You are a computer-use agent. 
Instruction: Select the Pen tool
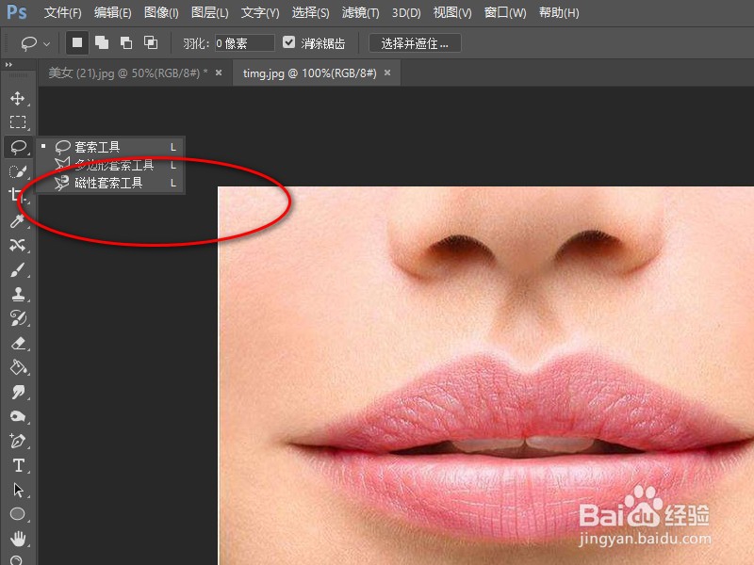click(x=18, y=441)
